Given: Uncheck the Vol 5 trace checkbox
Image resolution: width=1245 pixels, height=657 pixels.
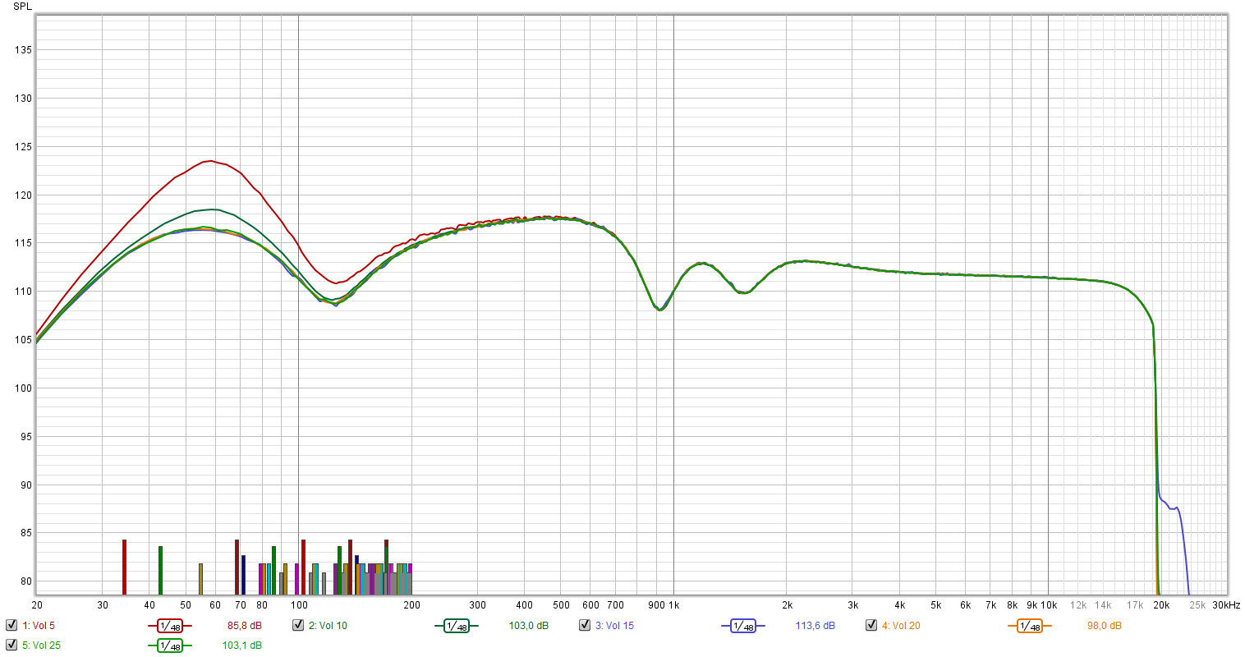Looking at the screenshot, I should 11,625.
